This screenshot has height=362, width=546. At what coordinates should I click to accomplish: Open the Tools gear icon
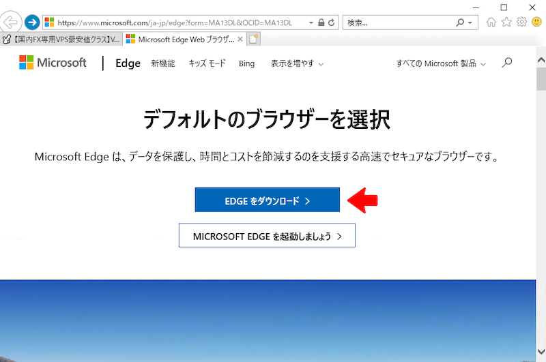point(521,22)
